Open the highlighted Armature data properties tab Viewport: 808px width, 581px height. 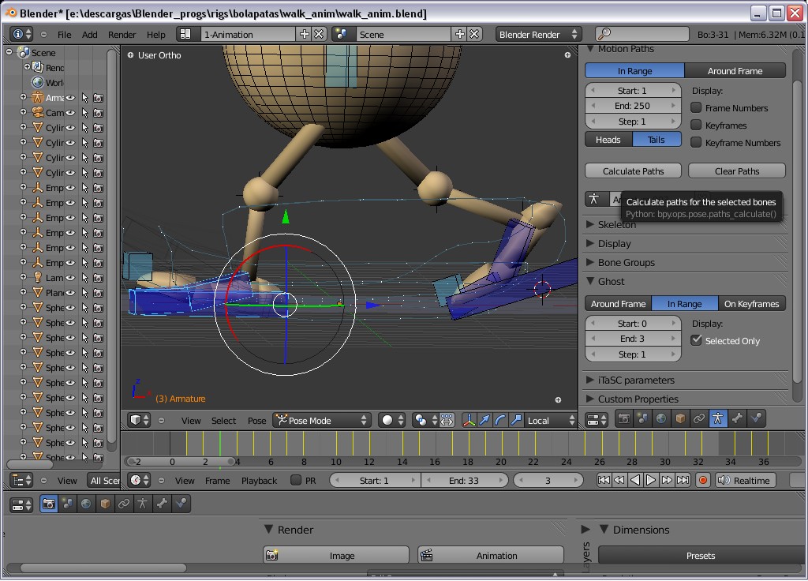click(718, 418)
